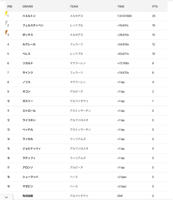Viewport: 173px width, 200px height.
Task: Select driver アロンソ in 17th place
Action: pyautogui.click(x=28, y=167)
